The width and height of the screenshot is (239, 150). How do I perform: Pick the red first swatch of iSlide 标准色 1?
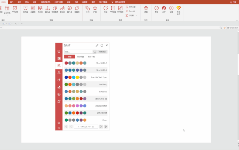pos(66,63)
